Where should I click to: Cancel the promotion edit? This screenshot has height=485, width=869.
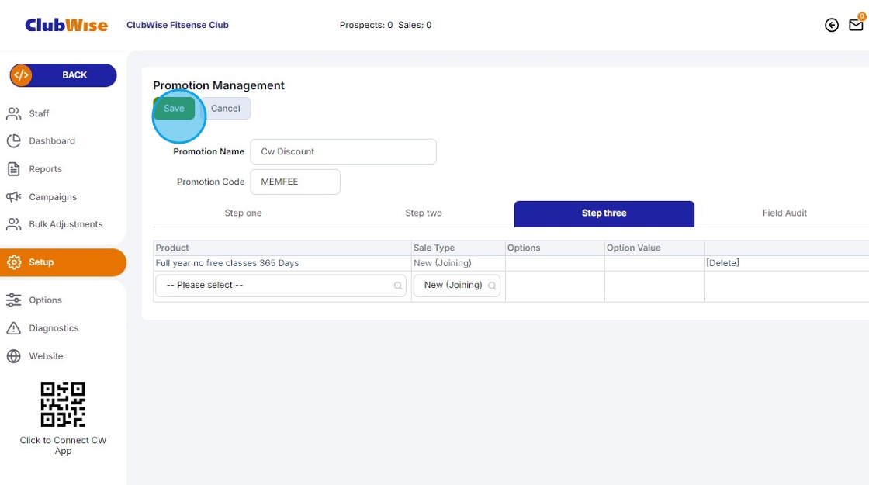click(226, 109)
